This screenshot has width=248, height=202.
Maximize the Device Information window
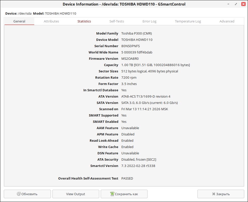pos(236,4)
